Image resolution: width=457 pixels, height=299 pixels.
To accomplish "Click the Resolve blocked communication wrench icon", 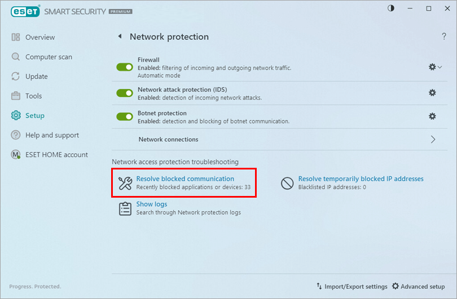I will pos(125,182).
